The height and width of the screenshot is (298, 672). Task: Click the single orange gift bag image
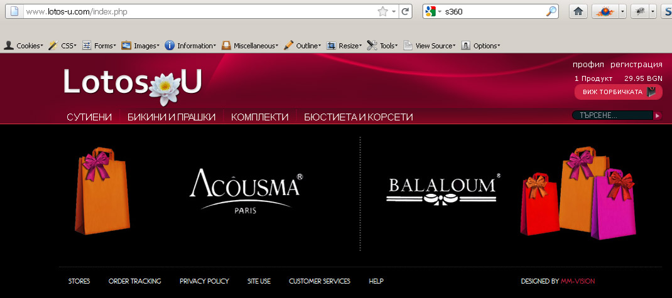coord(102,191)
